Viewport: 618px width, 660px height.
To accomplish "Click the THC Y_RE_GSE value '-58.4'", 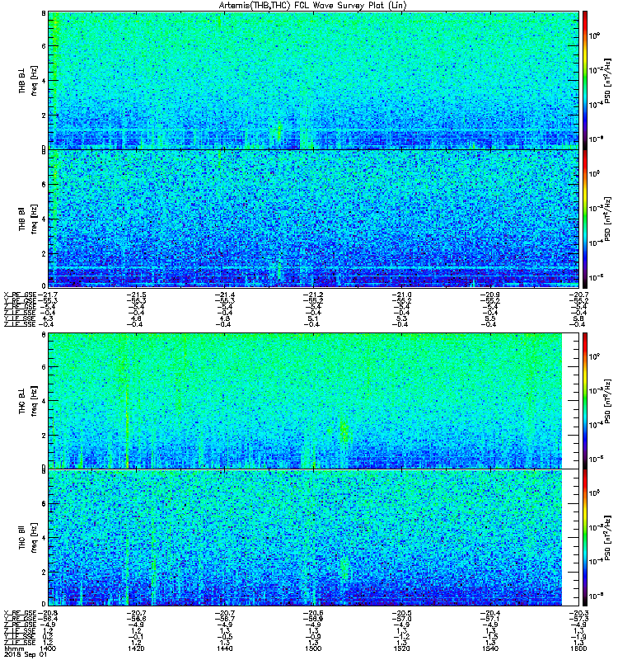I will (x=47, y=619).
